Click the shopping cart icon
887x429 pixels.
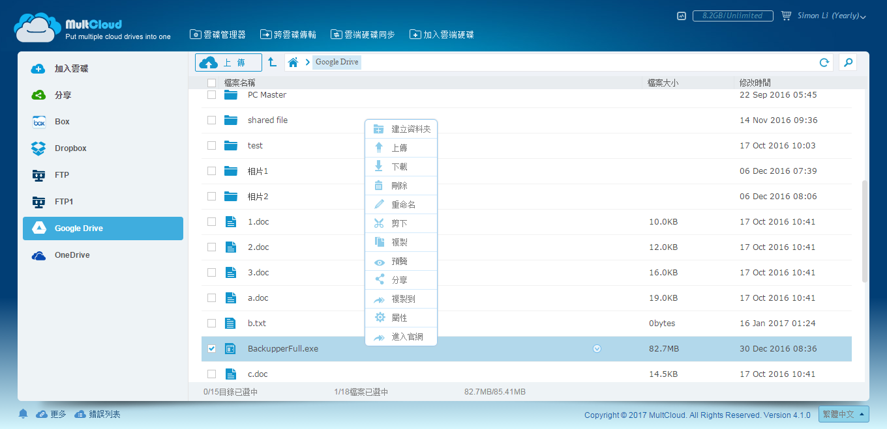tap(786, 16)
